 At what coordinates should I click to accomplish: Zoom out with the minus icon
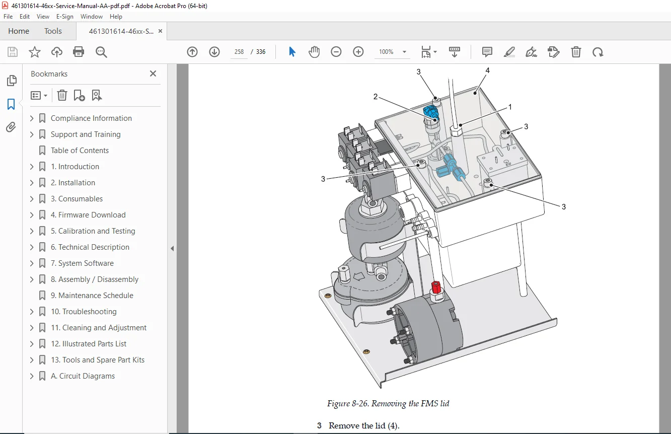[x=336, y=52]
